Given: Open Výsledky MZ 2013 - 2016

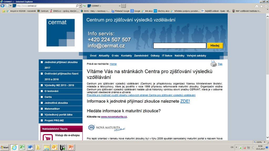Looking at the screenshot, I should (61, 85).
